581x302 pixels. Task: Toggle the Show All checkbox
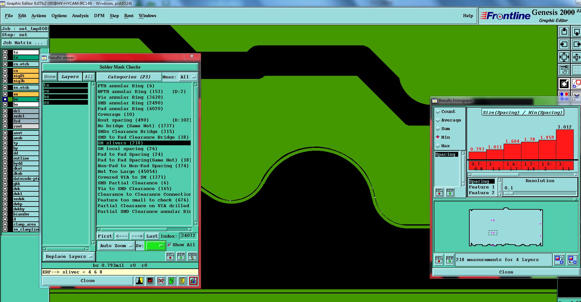pos(169,245)
